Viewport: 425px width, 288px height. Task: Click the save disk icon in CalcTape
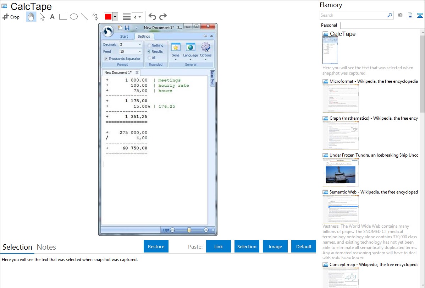pos(127,27)
